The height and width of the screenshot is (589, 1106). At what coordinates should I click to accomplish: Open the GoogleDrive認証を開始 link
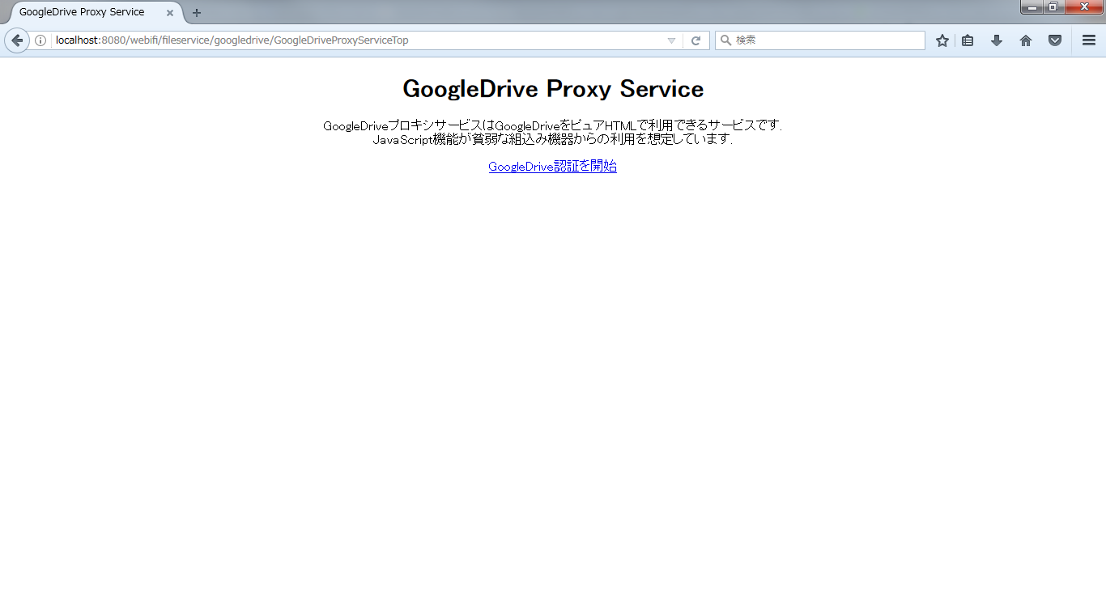click(x=553, y=167)
